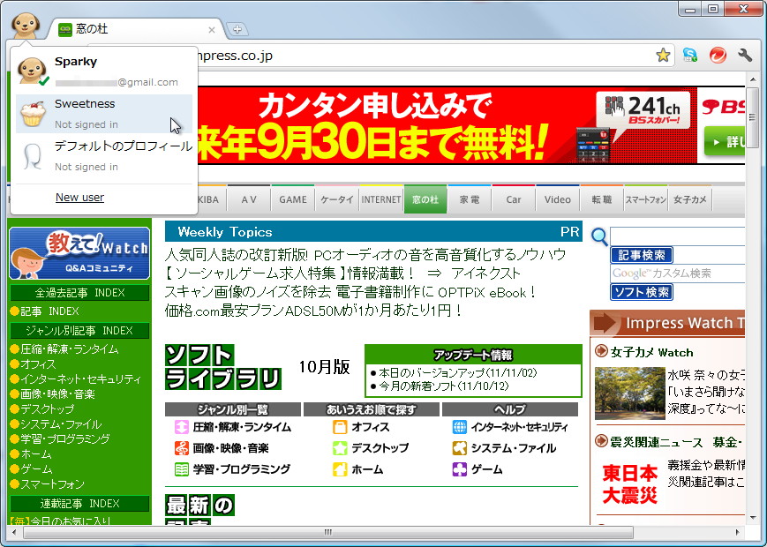The height and width of the screenshot is (547, 767).
Task: Click the 教えて!Watch Q&A banner
Action: click(x=79, y=253)
